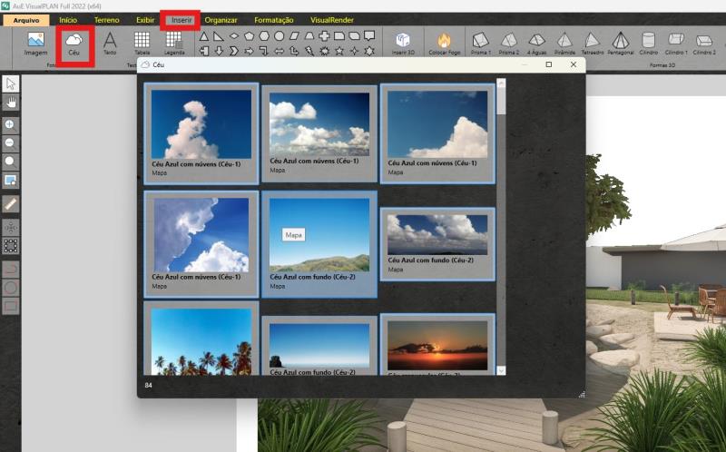Click the zoom in magnifier
726x452 pixels.
pyautogui.click(x=11, y=125)
